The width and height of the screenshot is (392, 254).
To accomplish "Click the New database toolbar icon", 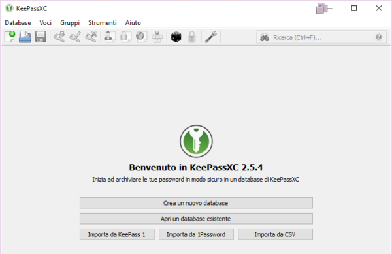I will click(x=10, y=37).
